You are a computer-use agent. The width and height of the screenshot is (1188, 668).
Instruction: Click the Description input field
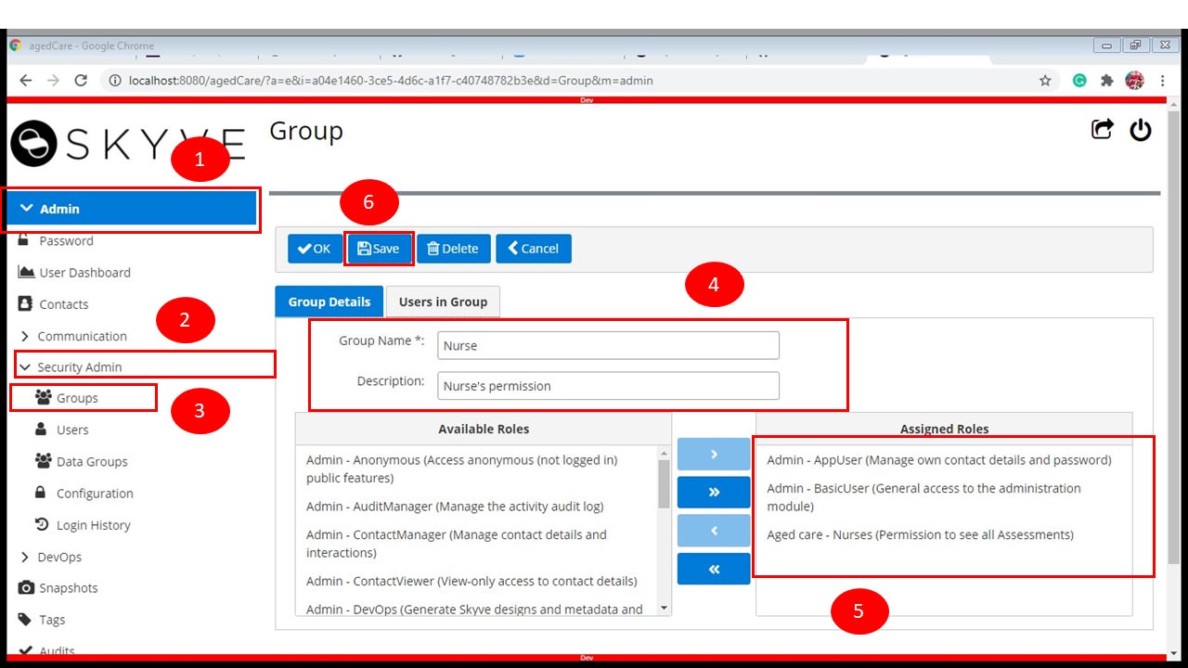coord(608,386)
